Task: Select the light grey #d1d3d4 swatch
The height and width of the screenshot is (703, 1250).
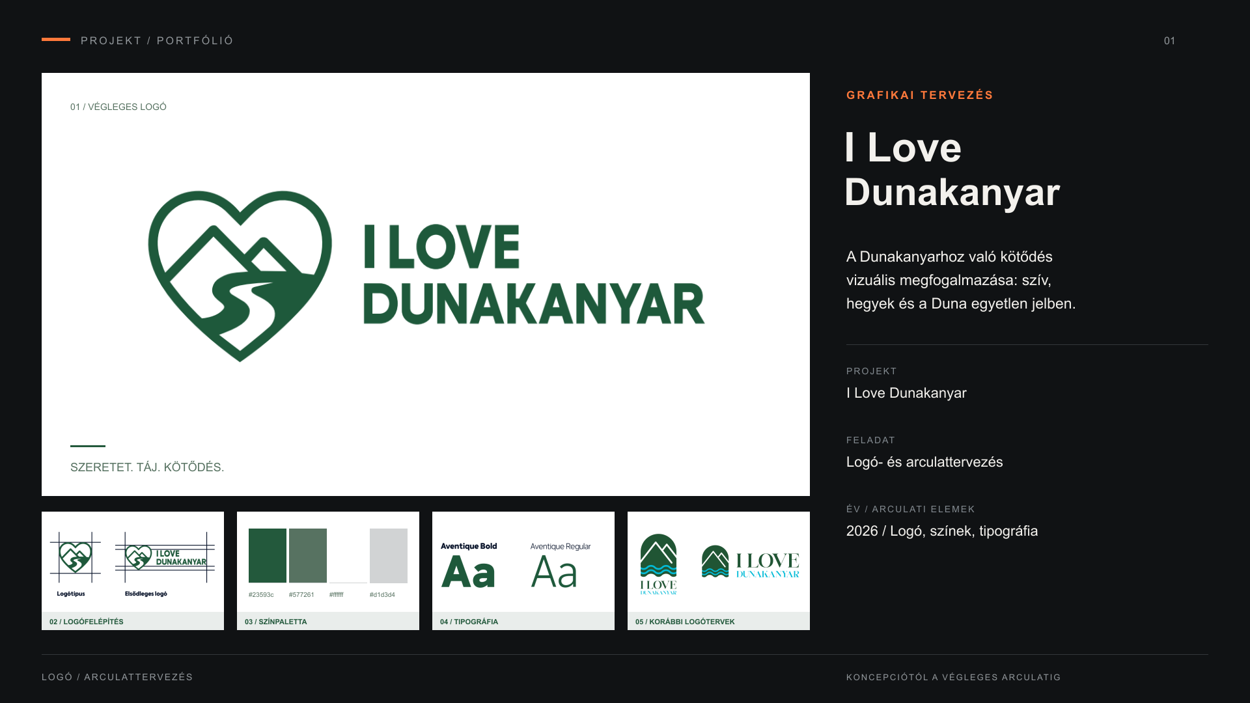Action: pos(389,555)
